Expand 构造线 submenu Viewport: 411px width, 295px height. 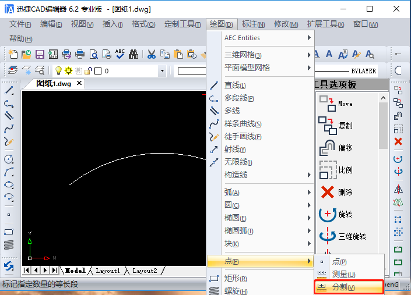268,175
